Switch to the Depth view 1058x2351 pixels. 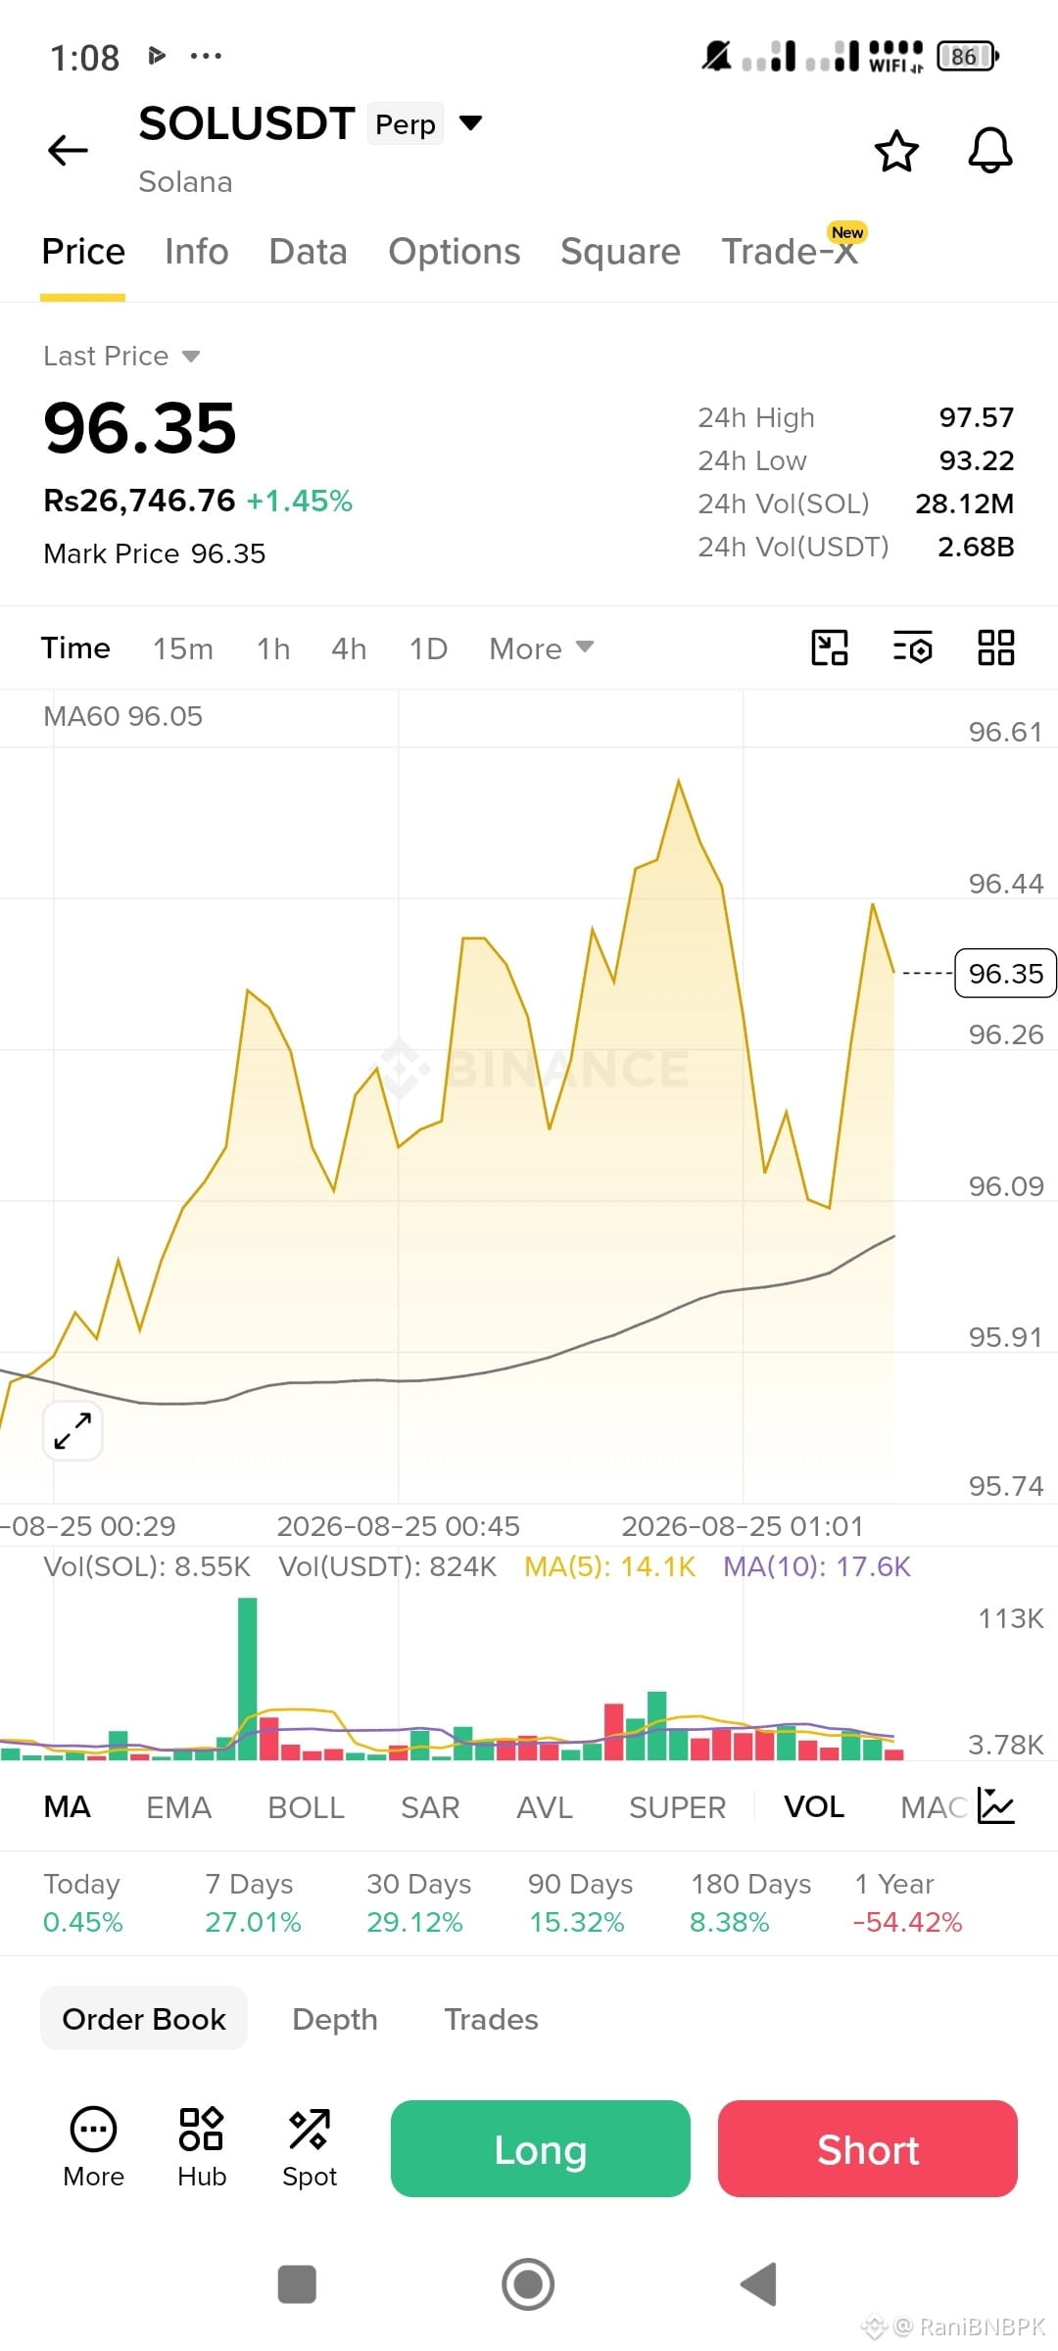click(x=335, y=2018)
